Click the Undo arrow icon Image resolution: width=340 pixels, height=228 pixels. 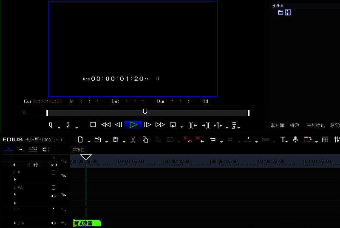(x=213, y=140)
